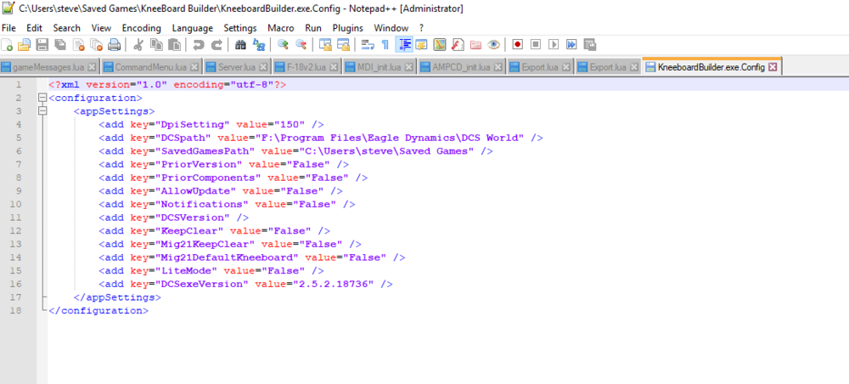Open the File menu
This screenshot has width=849, height=384.
point(9,28)
